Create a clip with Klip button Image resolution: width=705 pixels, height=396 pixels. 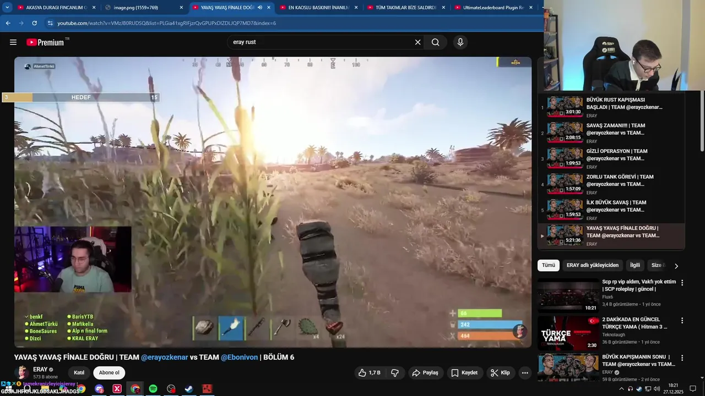coord(500,373)
